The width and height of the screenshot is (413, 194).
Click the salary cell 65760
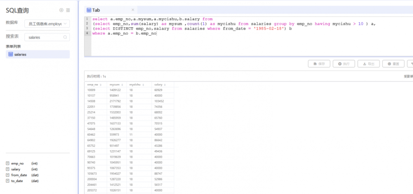point(163,118)
